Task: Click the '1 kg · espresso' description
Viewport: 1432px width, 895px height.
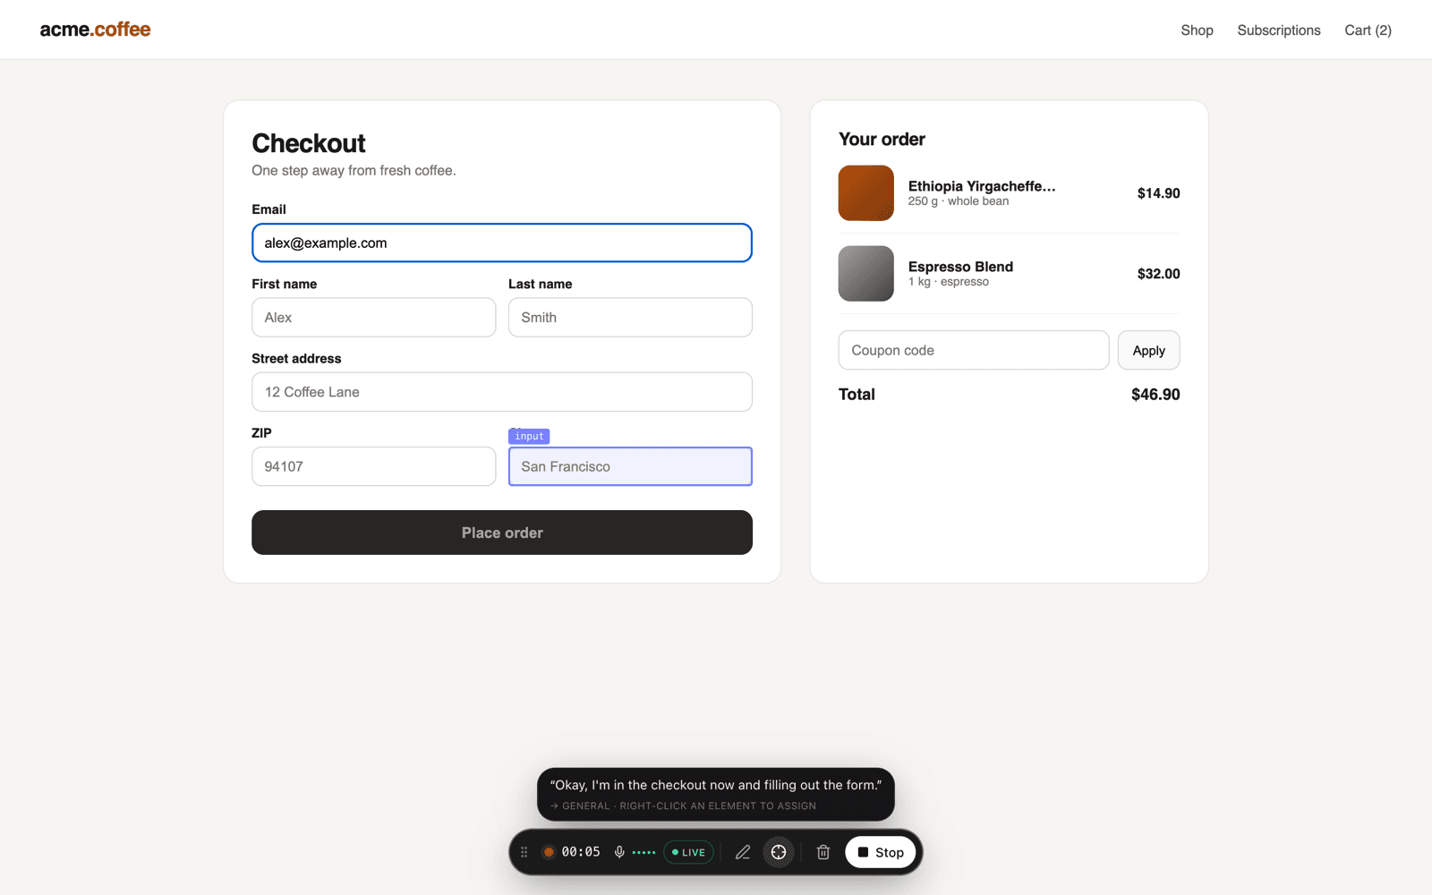Action: click(x=949, y=282)
